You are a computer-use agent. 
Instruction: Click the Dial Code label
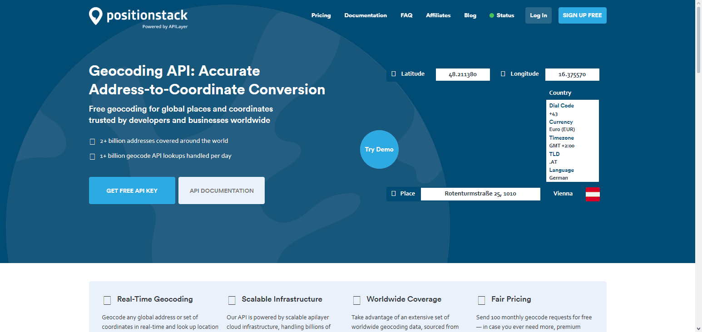pos(562,106)
